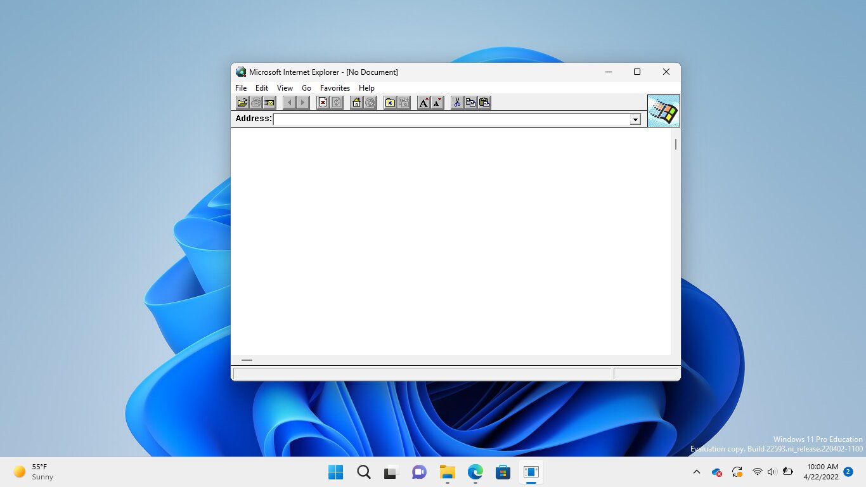Open the Windows Start menu

[x=335, y=472]
